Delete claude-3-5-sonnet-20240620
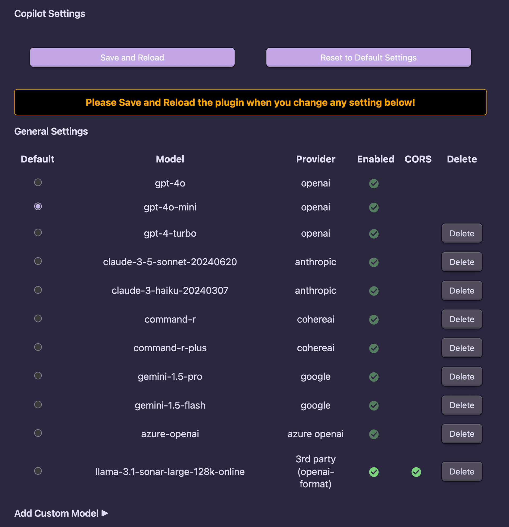The height and width of the screenshot is (527, 509). pos(462,262)
